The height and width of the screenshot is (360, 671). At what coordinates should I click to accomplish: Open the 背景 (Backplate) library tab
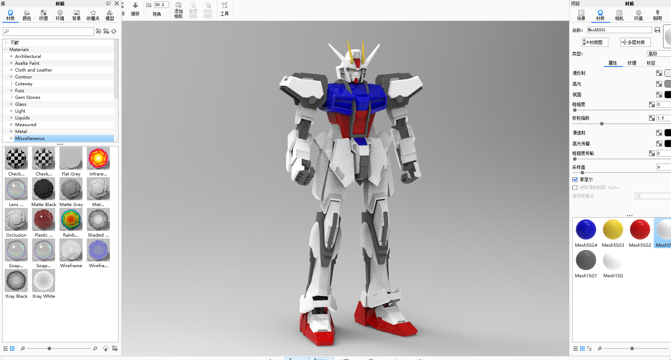tap(76, 15)
